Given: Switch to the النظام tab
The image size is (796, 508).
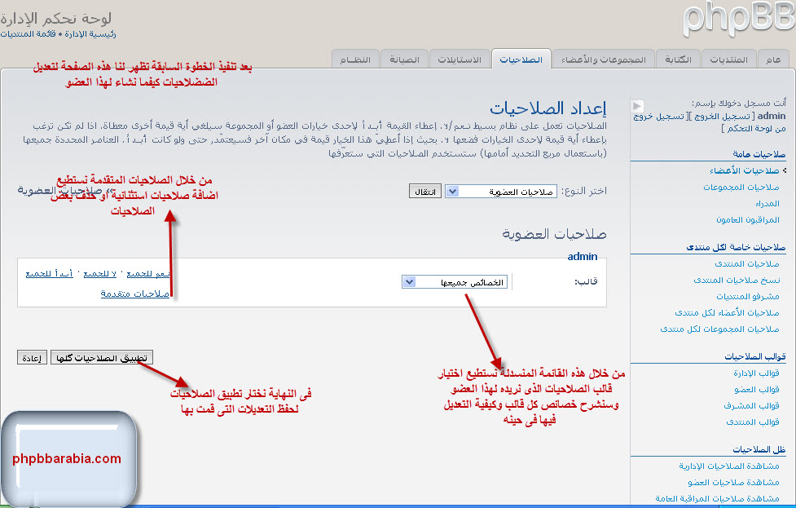Looking at the screenshot, I should [x=355, y=60].
